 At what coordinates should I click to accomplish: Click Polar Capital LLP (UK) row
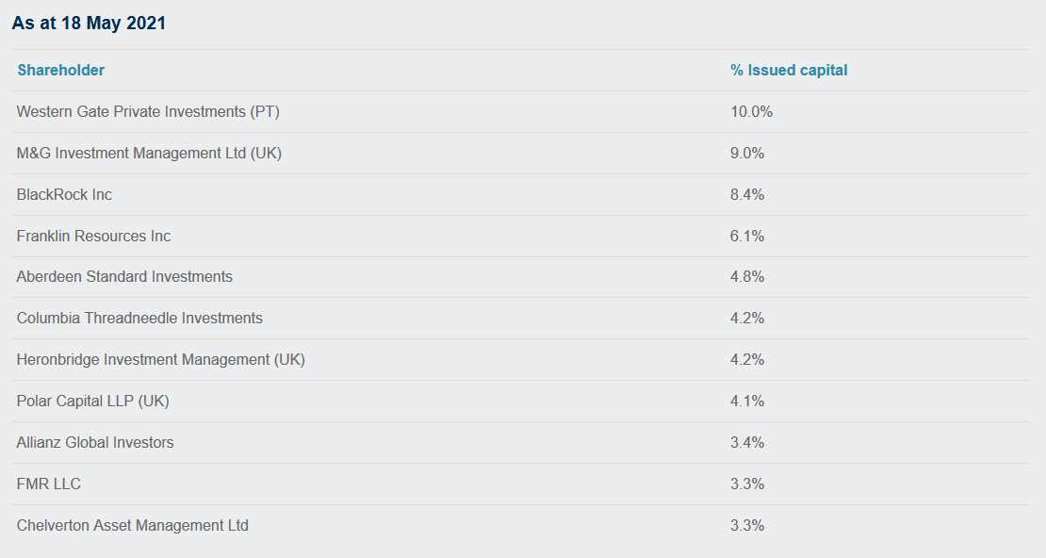point(521,402)
